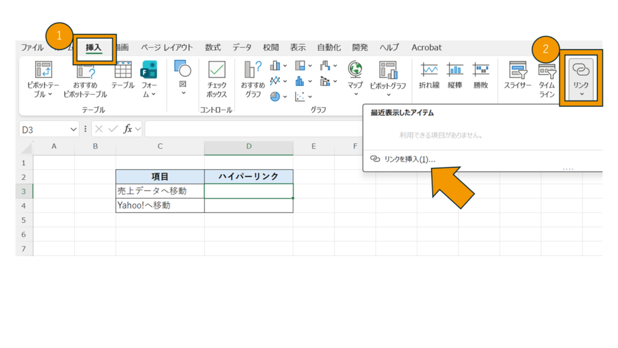Click the Forms (フォーム) icon
Image resolution: width=618 pixels, height=348 pixels.
click(148, 71)
